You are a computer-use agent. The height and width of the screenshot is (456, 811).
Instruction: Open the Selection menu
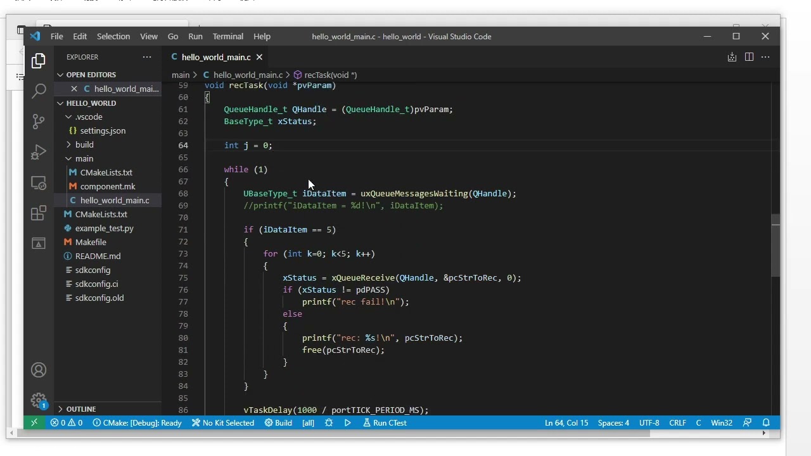coord(113,36)
